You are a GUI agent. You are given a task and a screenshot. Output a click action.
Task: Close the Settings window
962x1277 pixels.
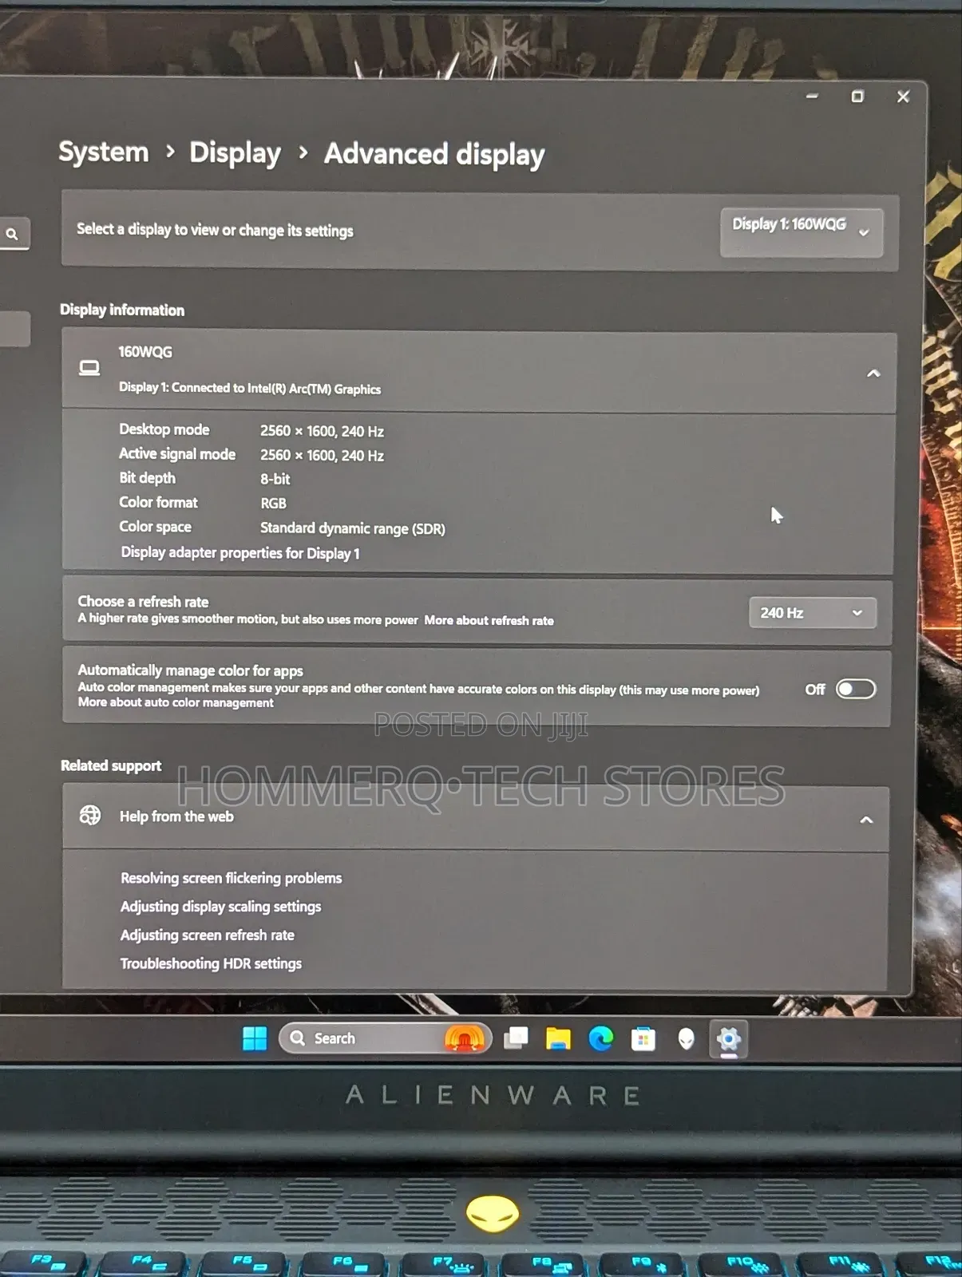(x=903, y=97)
